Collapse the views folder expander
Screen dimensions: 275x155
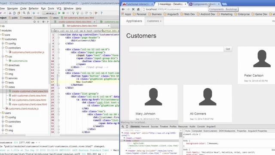(3, 87)
